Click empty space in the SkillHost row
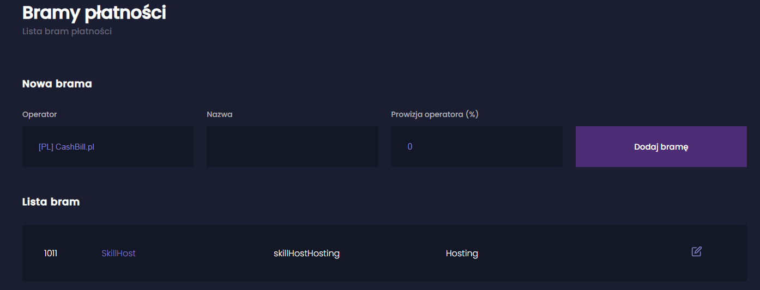760x290 pixels. click(572, 254)
